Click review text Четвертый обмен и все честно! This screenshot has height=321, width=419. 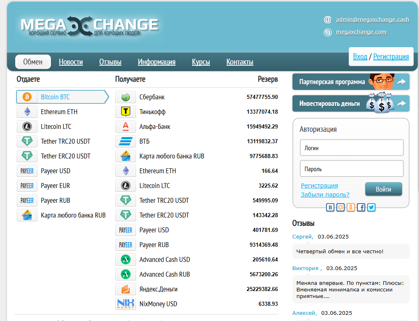pyautogui.click(x=340, y=251)
